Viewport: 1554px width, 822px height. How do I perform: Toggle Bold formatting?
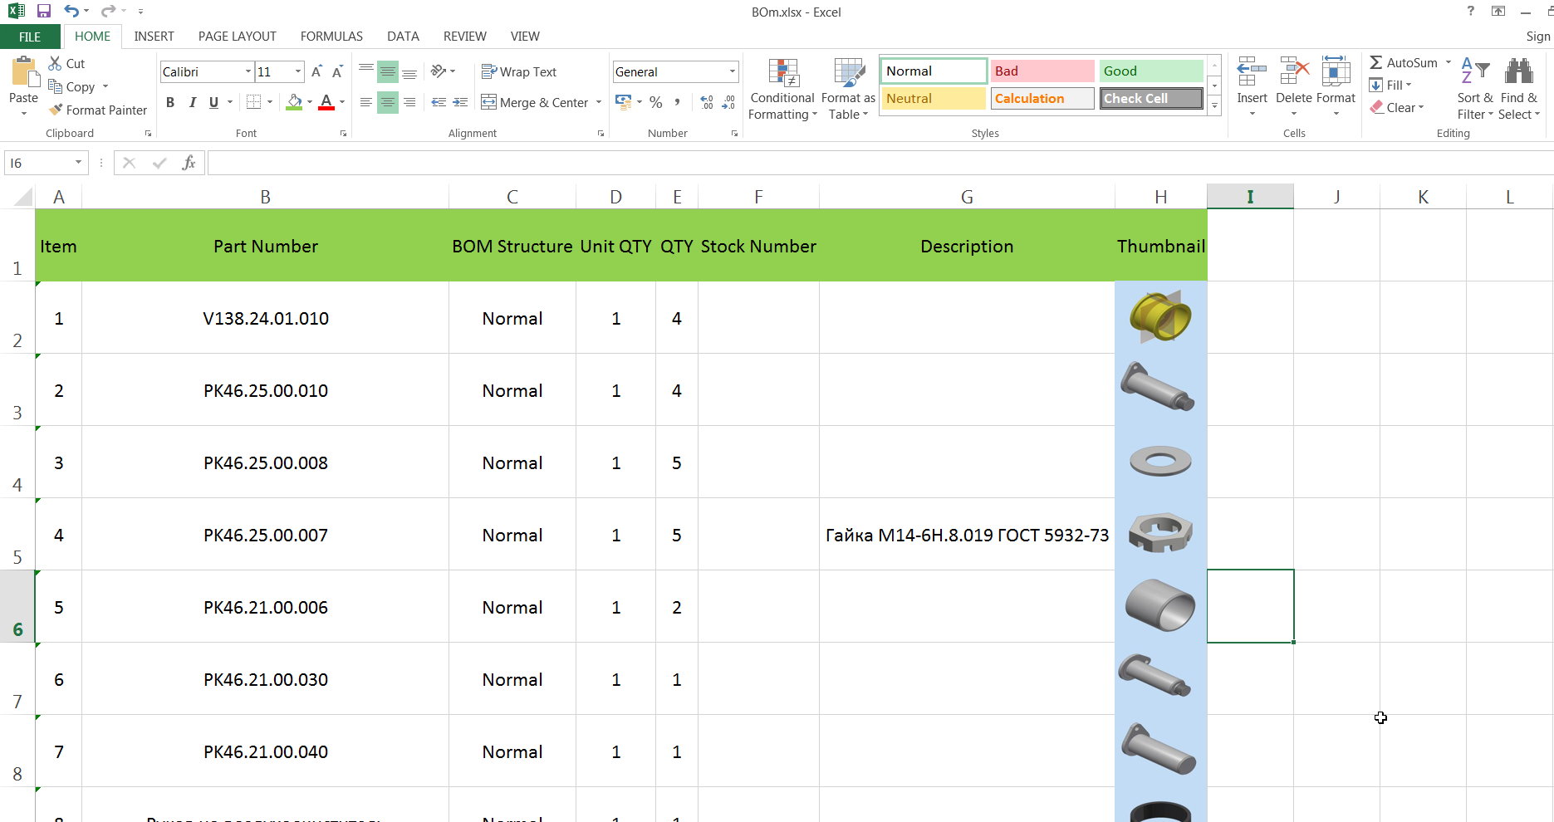(x=170, y=102)
